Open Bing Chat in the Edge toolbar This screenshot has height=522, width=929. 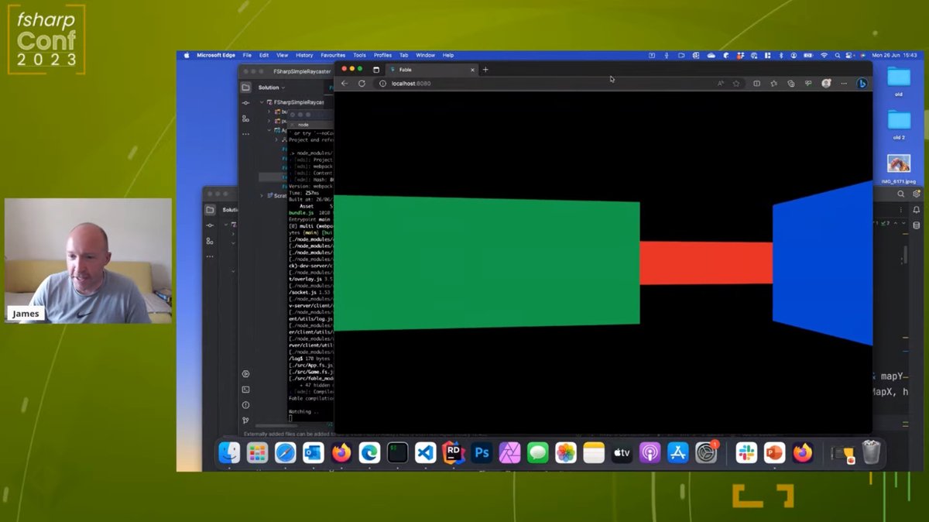pyautogui.click(x=862, y=83)
